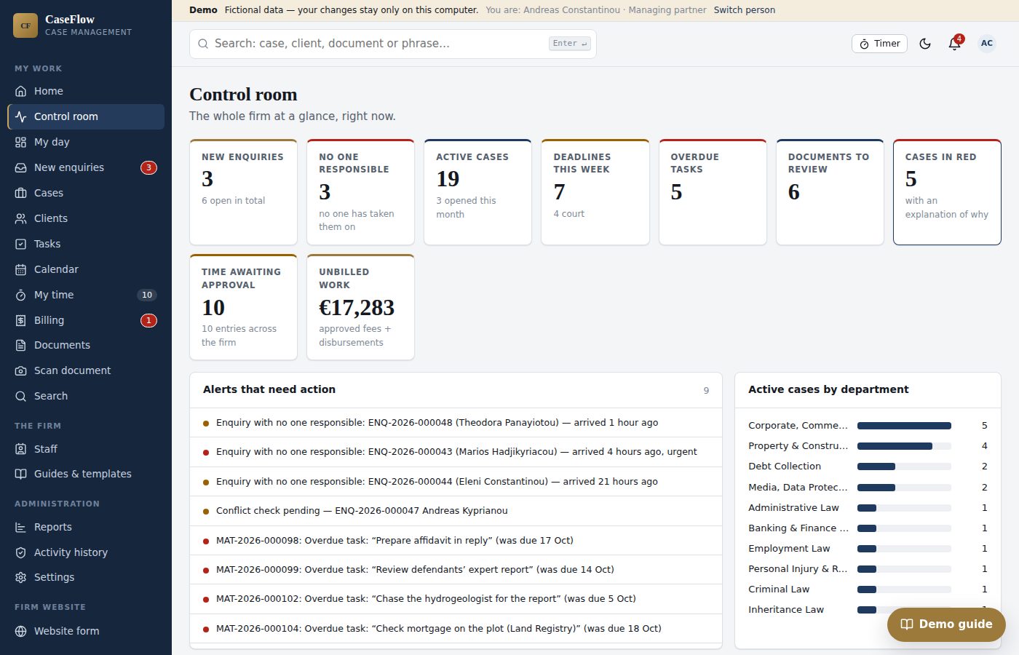Open Unbilled work €17,283 card
Image resolution: width=1019 pixels, height=655 pixels.
click(360, 307)
